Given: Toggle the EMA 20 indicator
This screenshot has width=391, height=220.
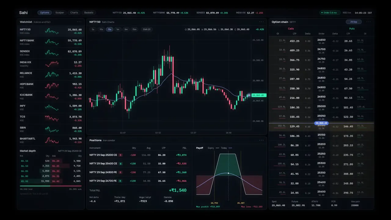Looking at the screenshot, I should point(147,29).
